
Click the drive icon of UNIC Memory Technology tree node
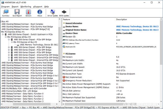(x=18, y=45)
